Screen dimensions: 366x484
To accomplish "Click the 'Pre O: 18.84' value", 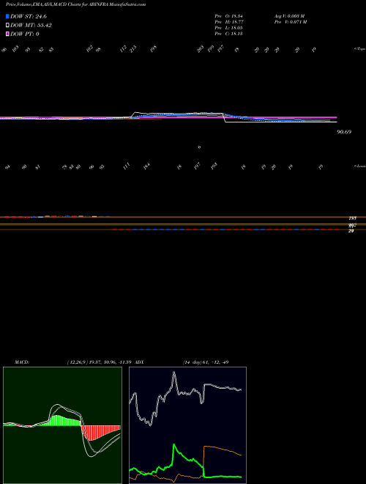I will pos(230,15).
